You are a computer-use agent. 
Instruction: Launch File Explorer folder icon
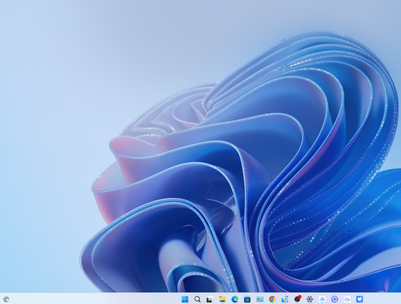pos(222,299)
